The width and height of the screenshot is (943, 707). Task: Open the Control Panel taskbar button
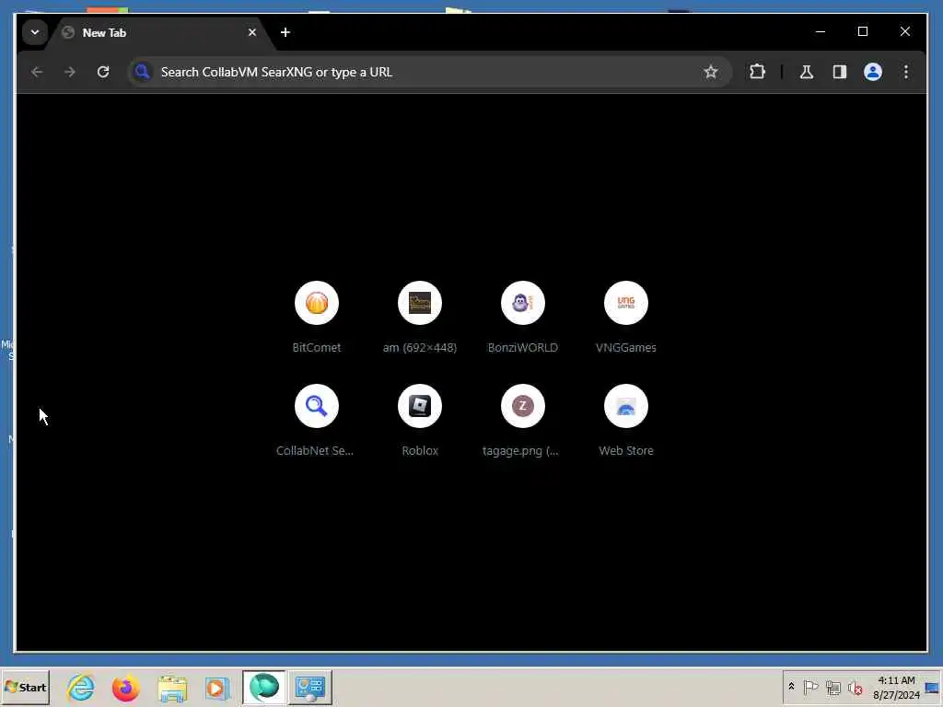(x=310, y=687)
